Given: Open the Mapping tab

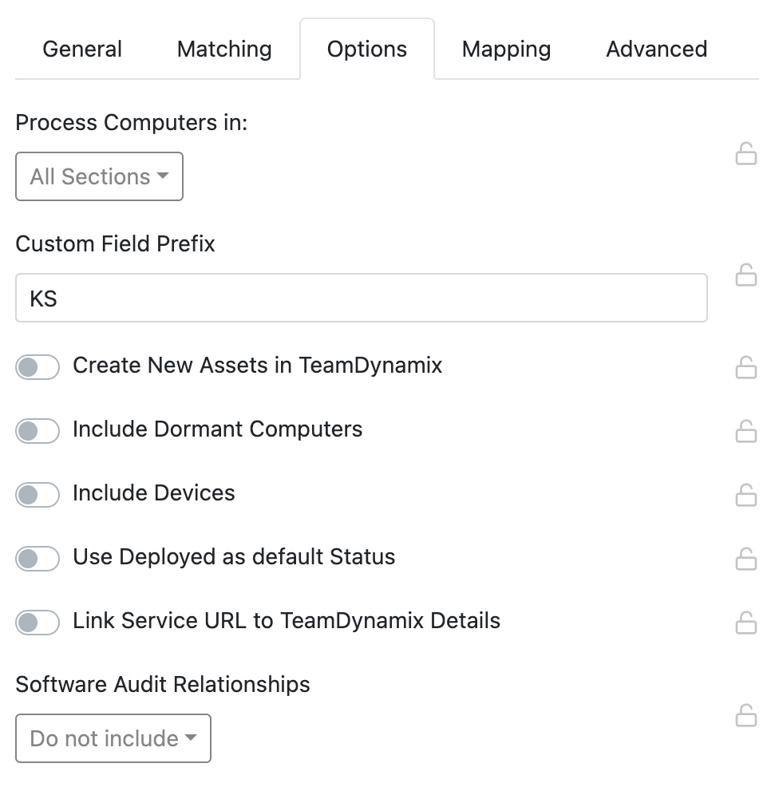Looking at the screenshot, I should [x=505, y=49].
